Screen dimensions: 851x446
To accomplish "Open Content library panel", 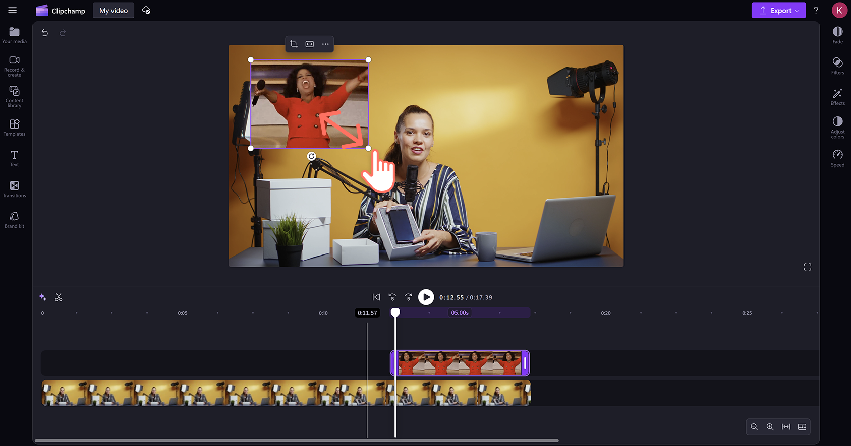I will click(15, 97).
